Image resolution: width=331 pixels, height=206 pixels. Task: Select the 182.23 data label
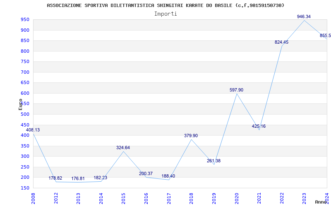(x=101, y=178)
